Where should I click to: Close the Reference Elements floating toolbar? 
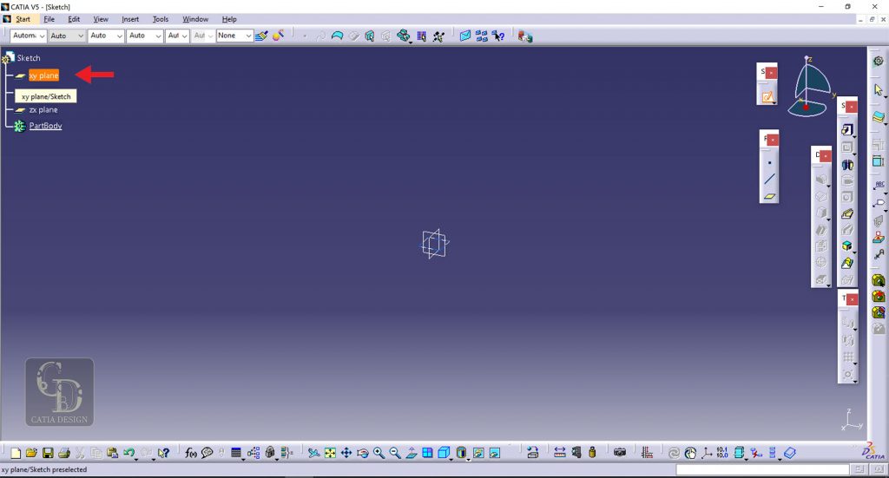pos(772,140)
